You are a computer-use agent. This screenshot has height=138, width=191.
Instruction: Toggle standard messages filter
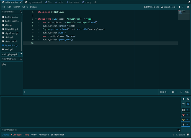tap(186, 110)
